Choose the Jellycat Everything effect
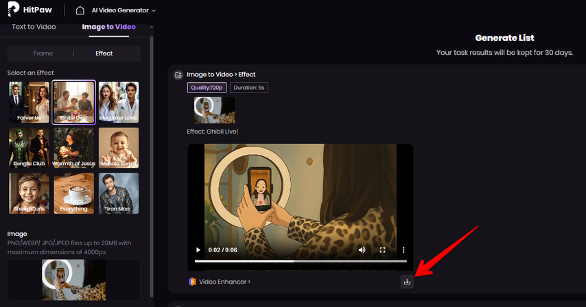The width and height of the screenshot is (586, 307). 73,193
